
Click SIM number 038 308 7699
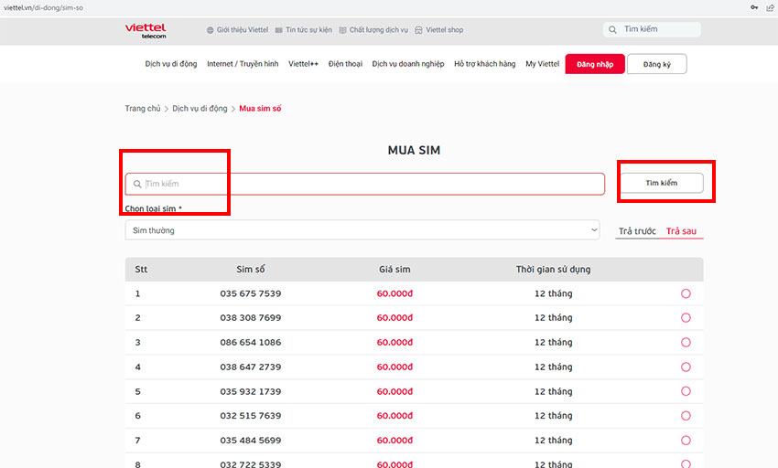click(251, 318)
